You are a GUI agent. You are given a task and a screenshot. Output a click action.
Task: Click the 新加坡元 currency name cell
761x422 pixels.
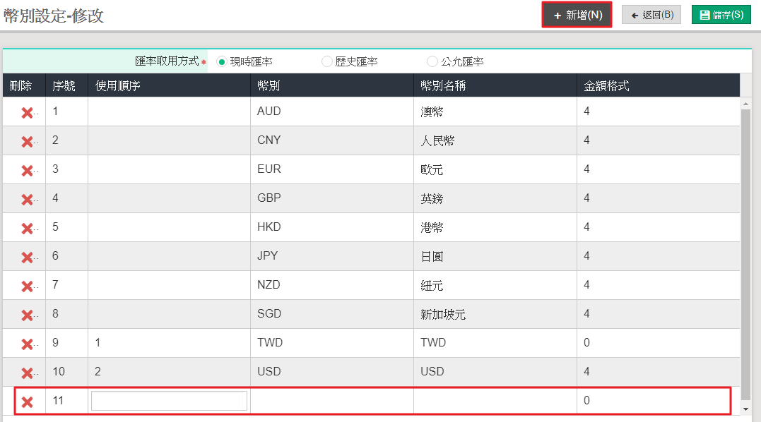[x=495, y=314]
